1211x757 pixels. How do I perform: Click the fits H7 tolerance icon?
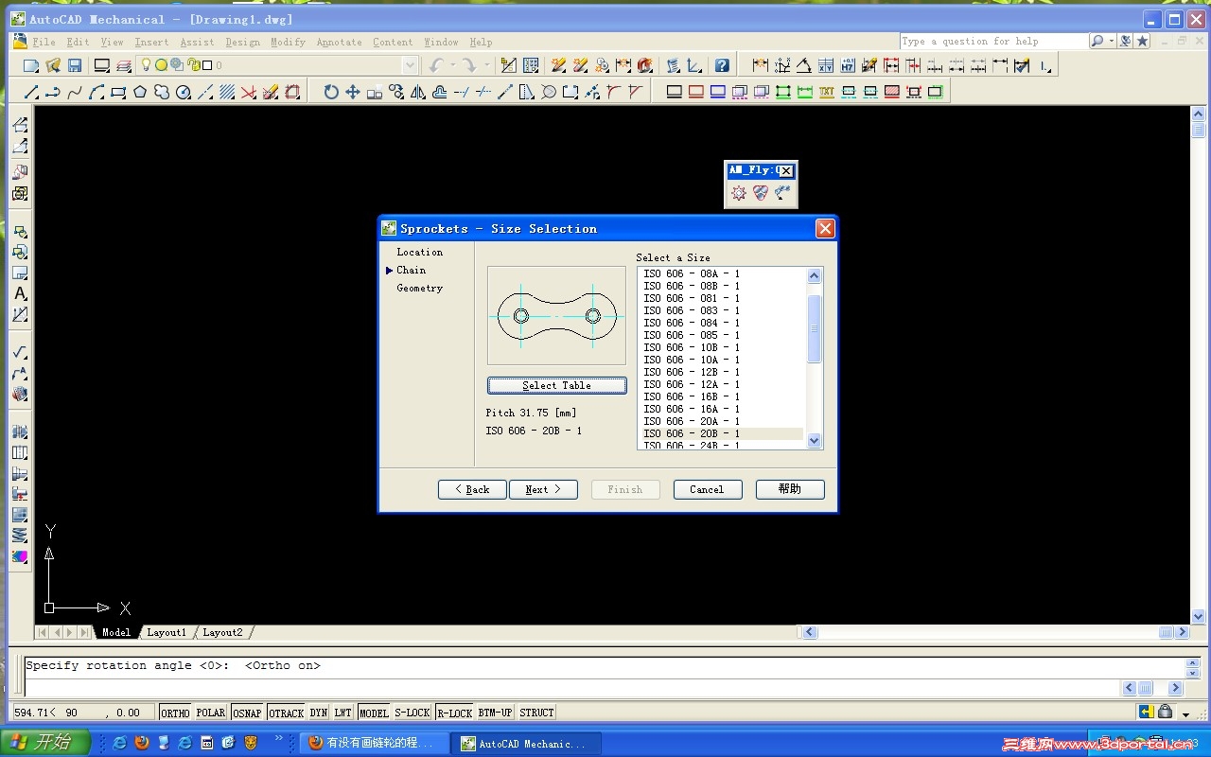[x=848, y=66]
